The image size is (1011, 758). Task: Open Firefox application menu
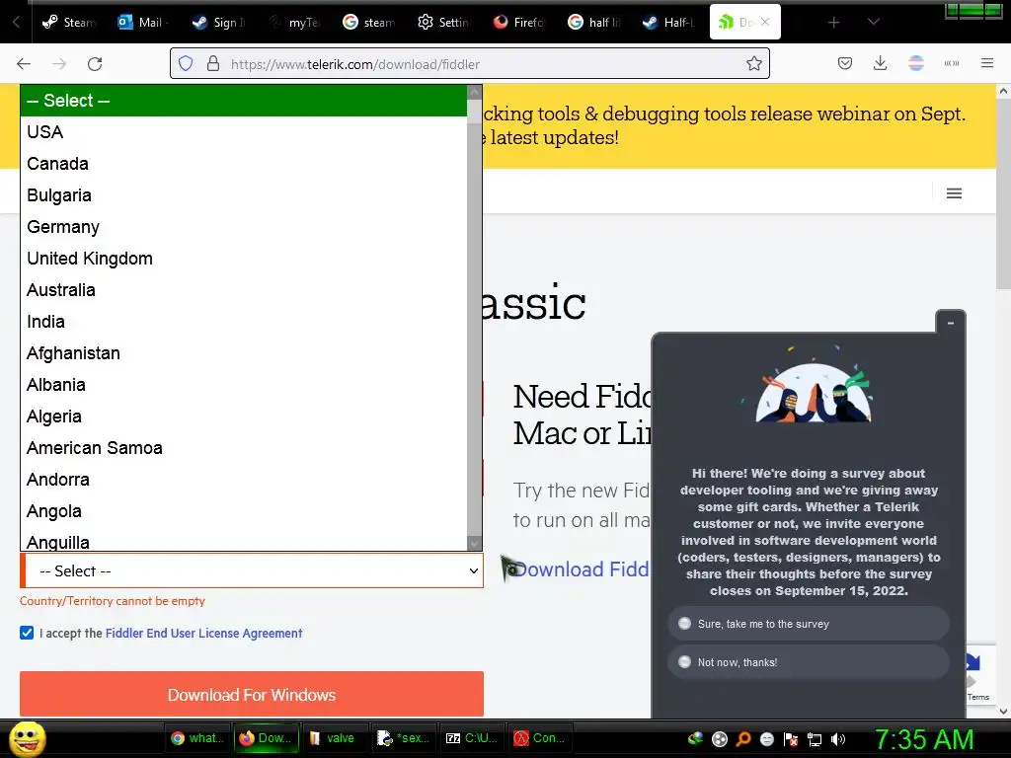pyautogui.click(x=987, y=63)
